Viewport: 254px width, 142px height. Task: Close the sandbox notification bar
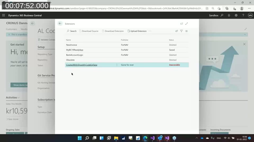point(9,34)
